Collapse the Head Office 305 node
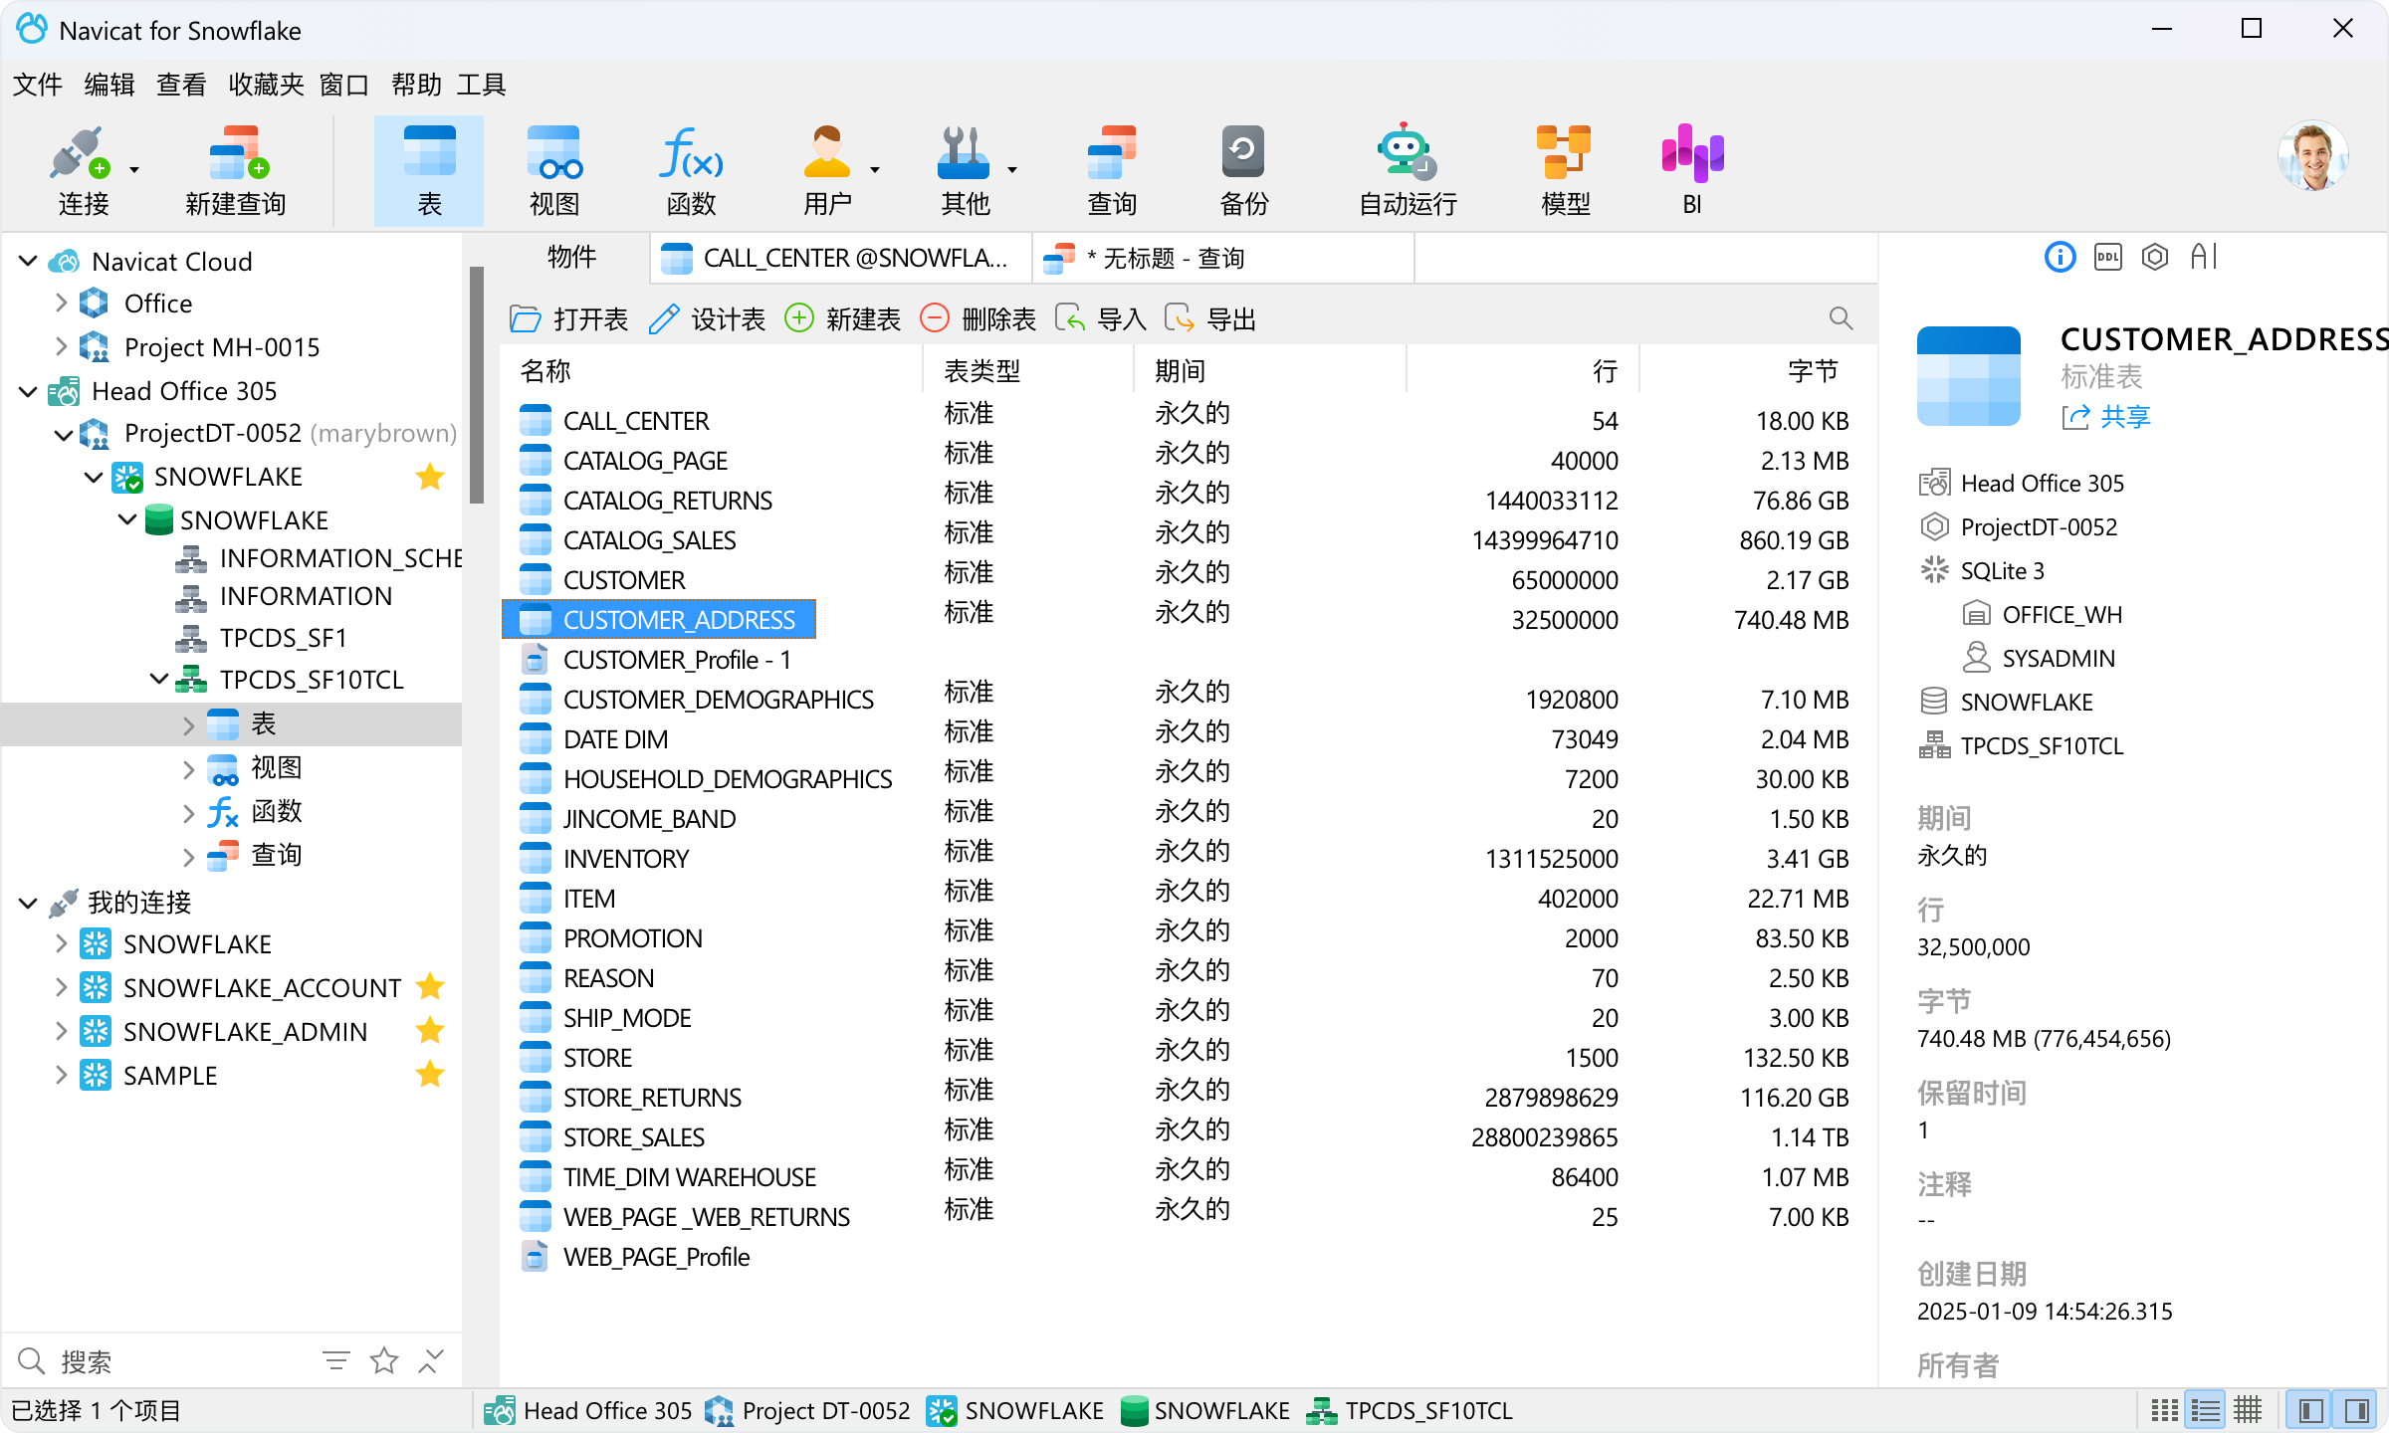 coord(28,391)
